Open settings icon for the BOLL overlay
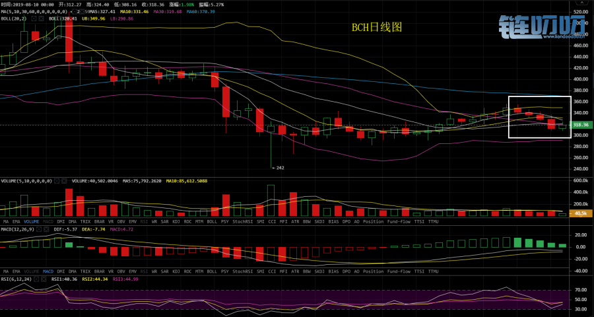This screenshot has height=317, width=594. point(34,18)
